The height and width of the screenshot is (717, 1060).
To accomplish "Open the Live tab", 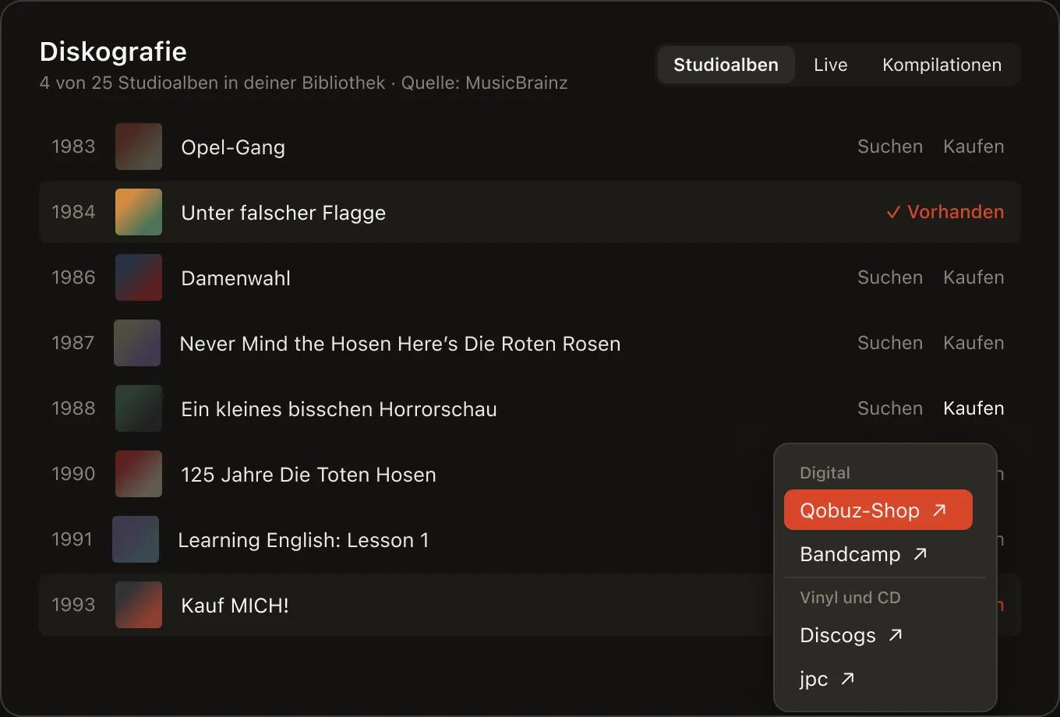I will pos(830,65).
